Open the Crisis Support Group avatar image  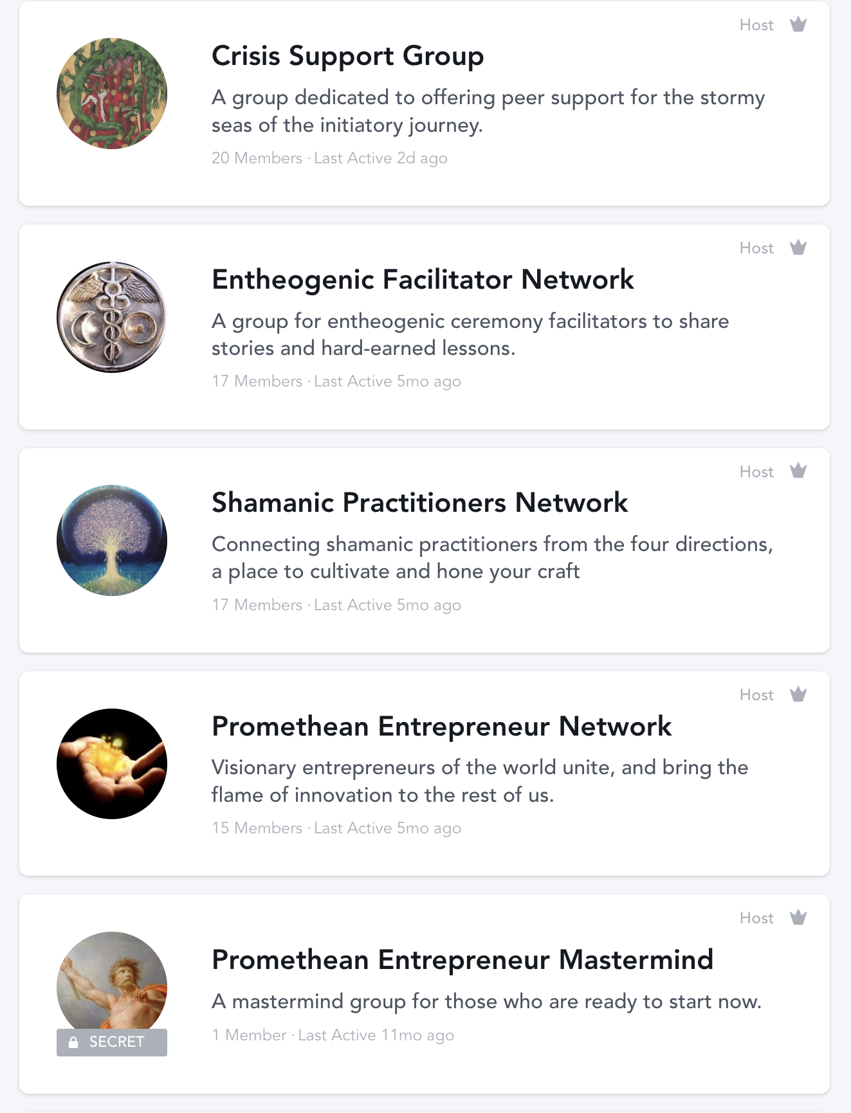(112, 94)
